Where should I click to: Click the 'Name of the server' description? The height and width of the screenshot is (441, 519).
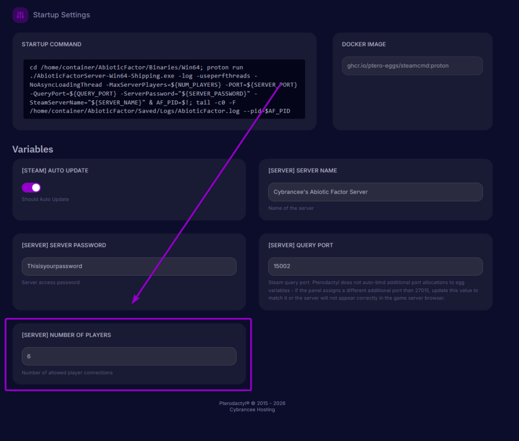click(x=291, y=208)
